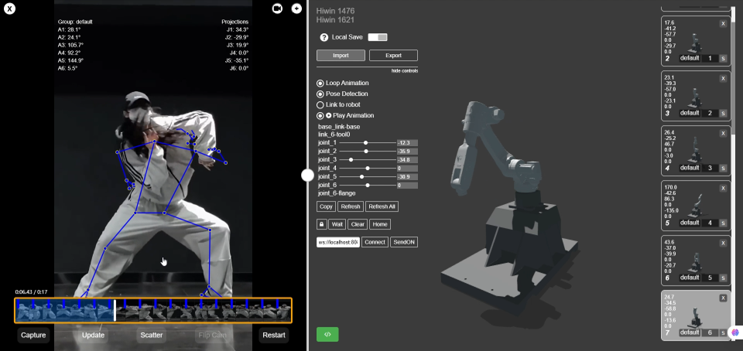Open the colorful assistant icon at bottom right
The width and height of the screenshot is (743, 351).
(x=735, y=332)
